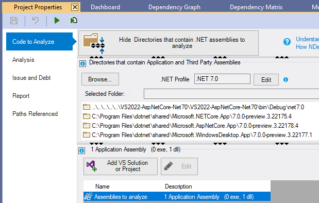Click Browse to choose a directory

point(100,79)
